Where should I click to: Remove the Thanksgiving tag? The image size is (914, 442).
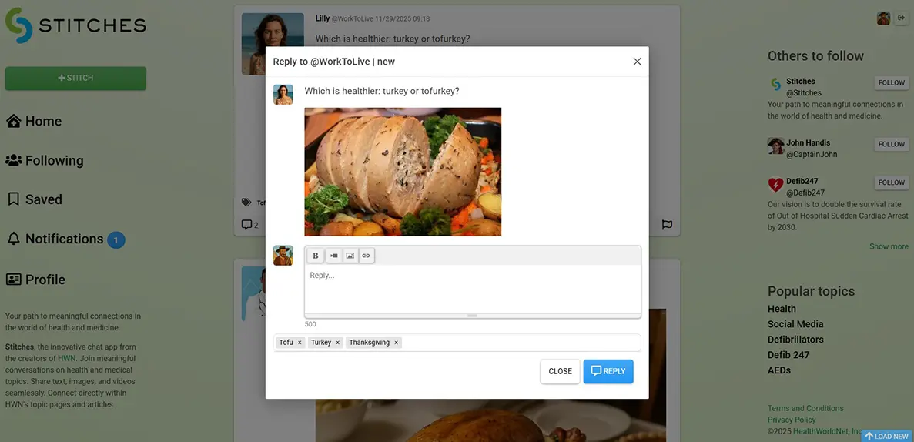tap(396, 343)
